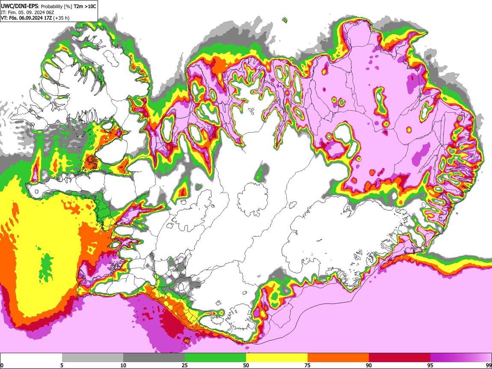Viewport: 492px width, 369px height.
Task: Click the legend tick label '75'
Action: pyautogui.click(x=308, y=366)
